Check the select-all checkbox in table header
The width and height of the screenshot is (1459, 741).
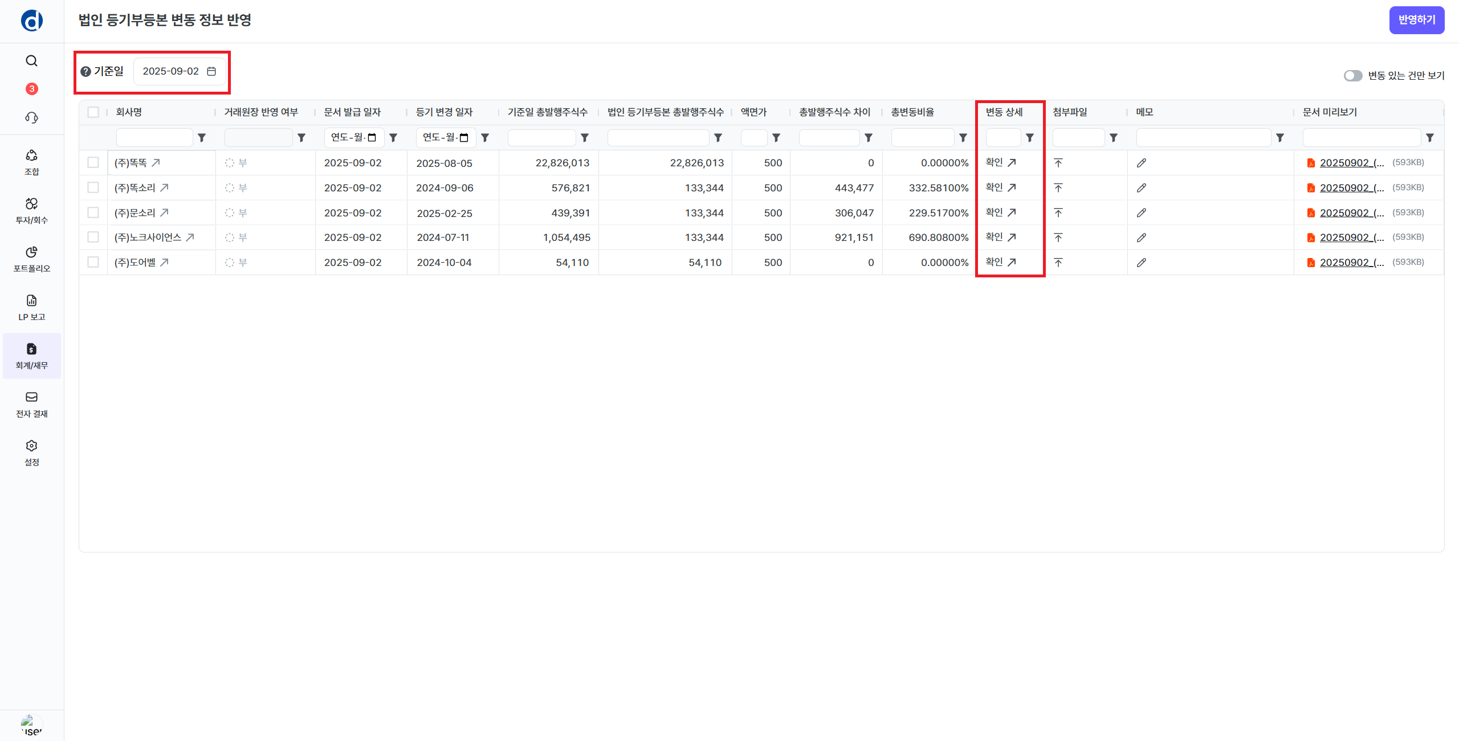pyautogui.click(x=93, y=112)
